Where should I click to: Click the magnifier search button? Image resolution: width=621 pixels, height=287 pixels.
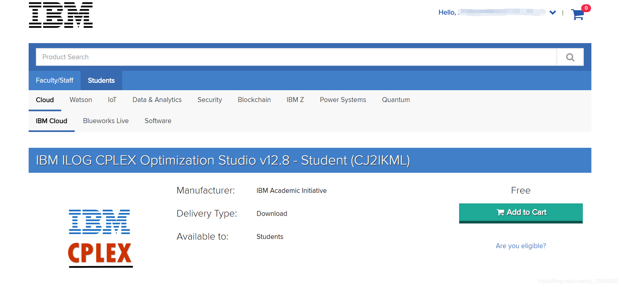point(570,57)
